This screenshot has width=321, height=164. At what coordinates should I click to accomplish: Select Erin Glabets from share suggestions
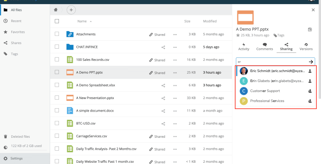click(x=275, y=81)
